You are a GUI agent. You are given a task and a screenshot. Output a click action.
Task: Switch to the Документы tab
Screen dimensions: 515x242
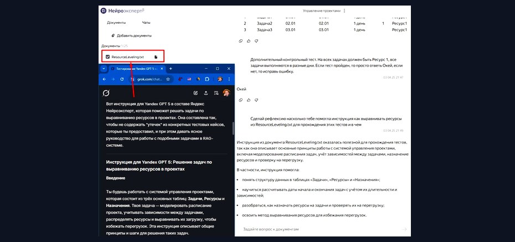point(116,23)
